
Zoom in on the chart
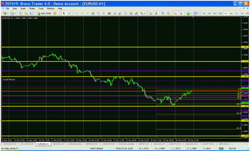pos(163,14)
